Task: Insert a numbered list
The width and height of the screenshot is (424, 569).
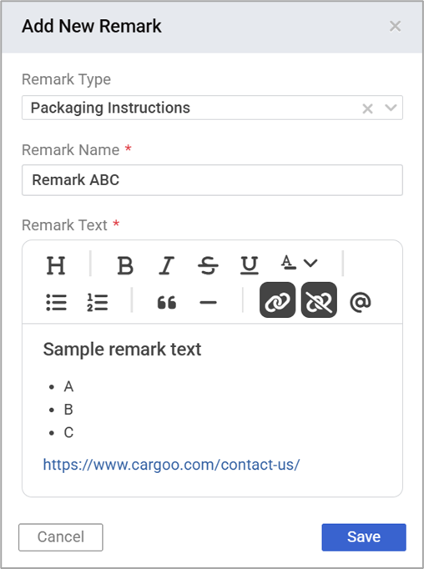Action: click(98, 302)
